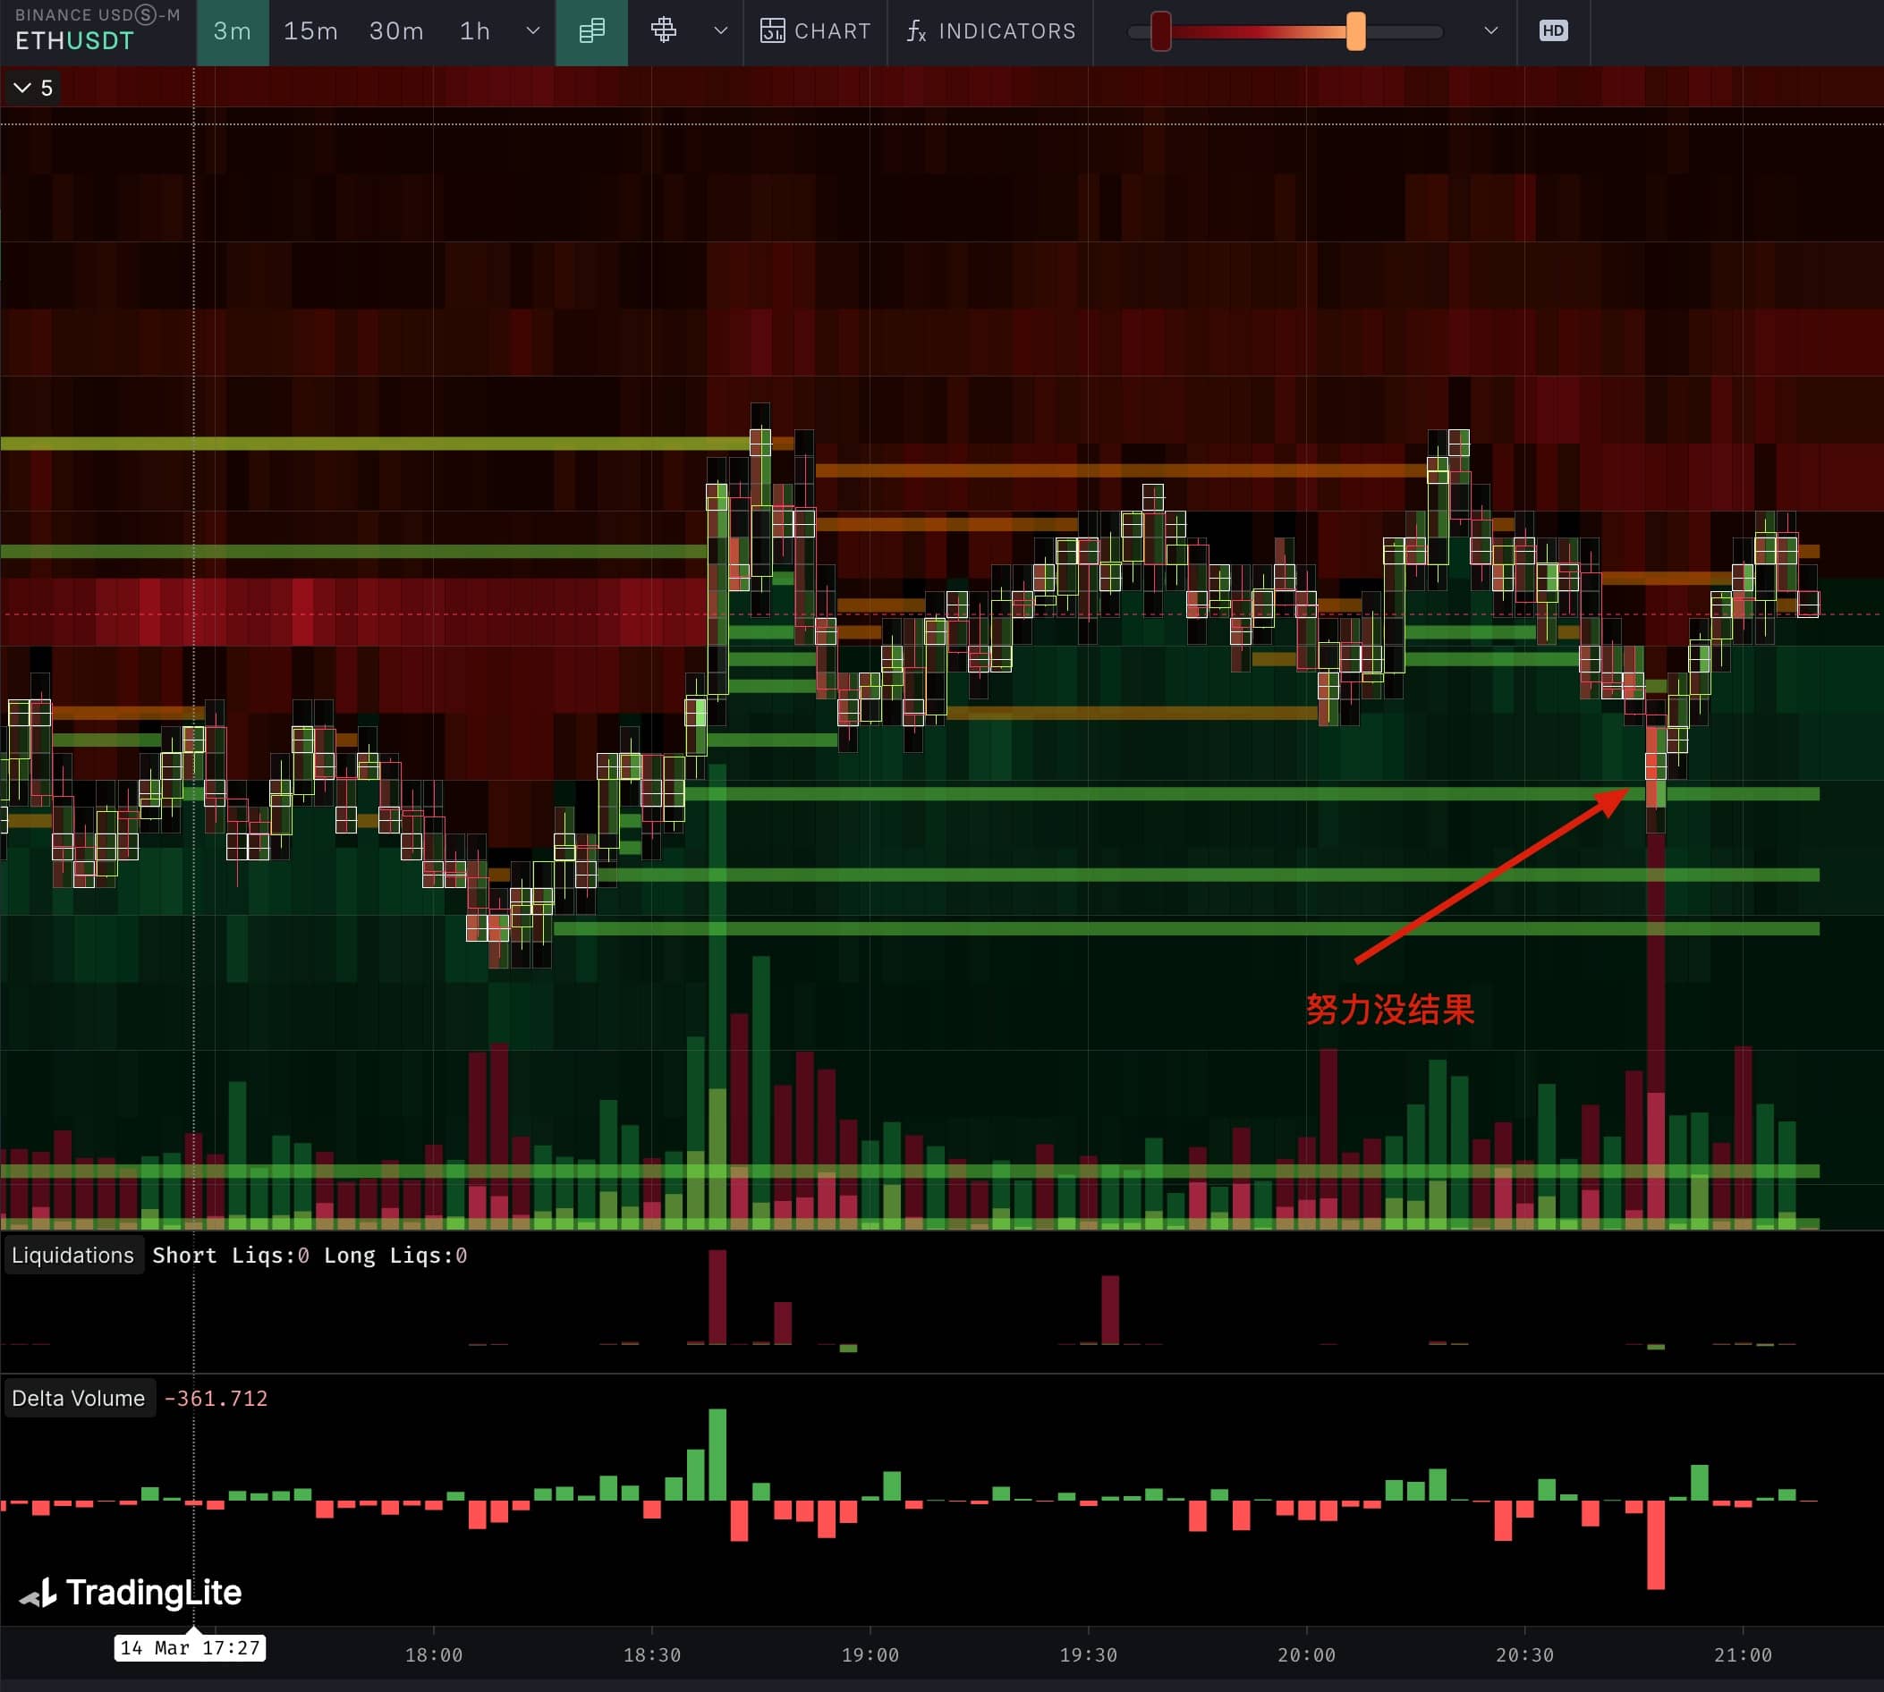
Task: Toggle the heatmap orderbook icon
Action: (x=591, y=31)
